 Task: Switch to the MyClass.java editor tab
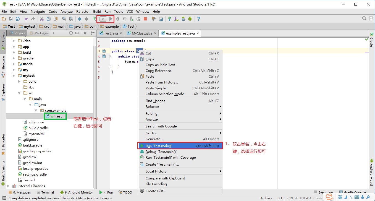pyautogui.click(x=142, y=33)
